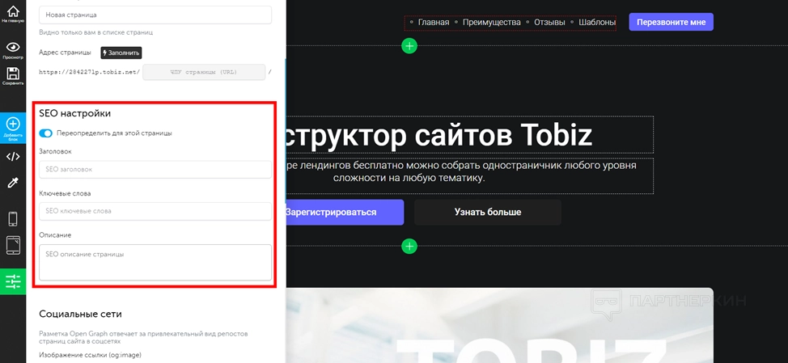Open page preview with the eye icon

pos(13,49)
